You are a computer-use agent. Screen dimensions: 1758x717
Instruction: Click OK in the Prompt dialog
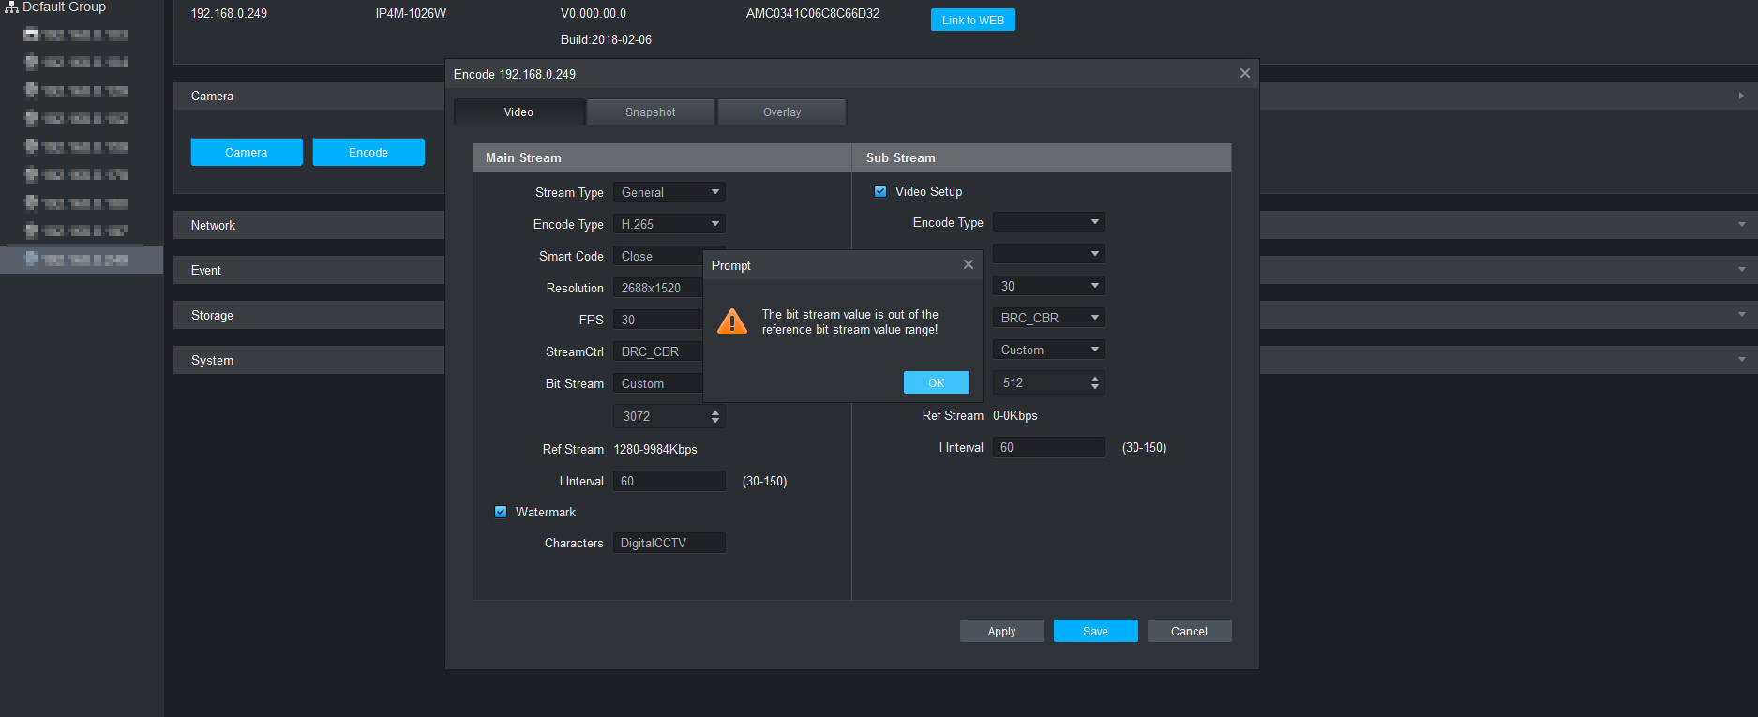[x=936, y=382]
